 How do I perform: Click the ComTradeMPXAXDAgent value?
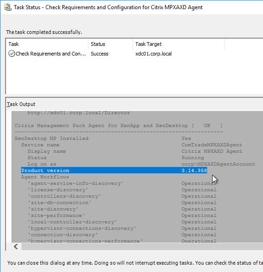[212, 144]
